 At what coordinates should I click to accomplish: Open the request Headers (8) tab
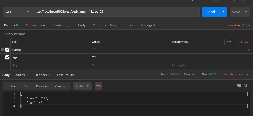61,25
